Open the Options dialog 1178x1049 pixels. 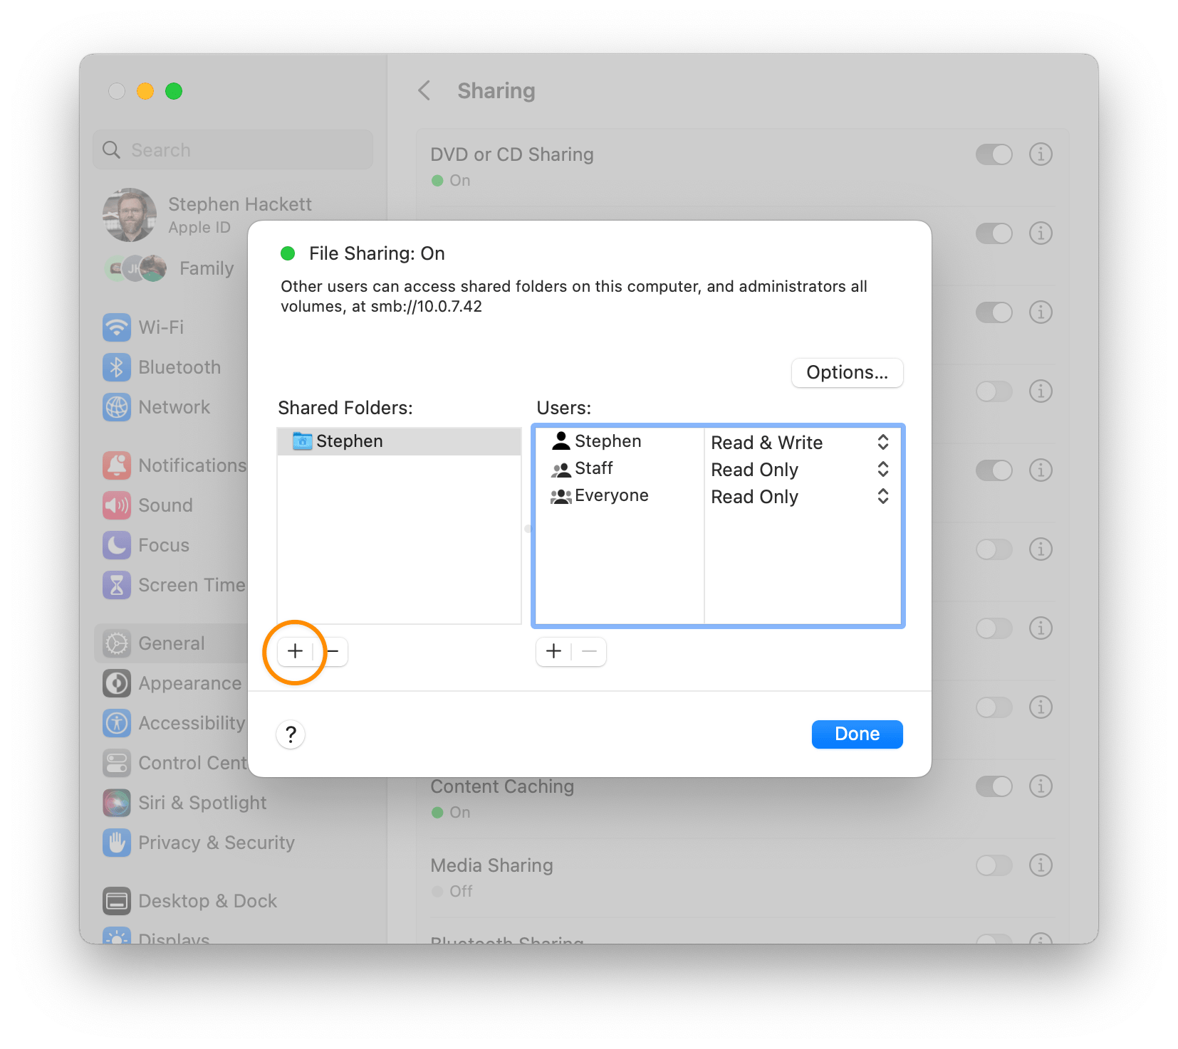[x=847, y=372]
